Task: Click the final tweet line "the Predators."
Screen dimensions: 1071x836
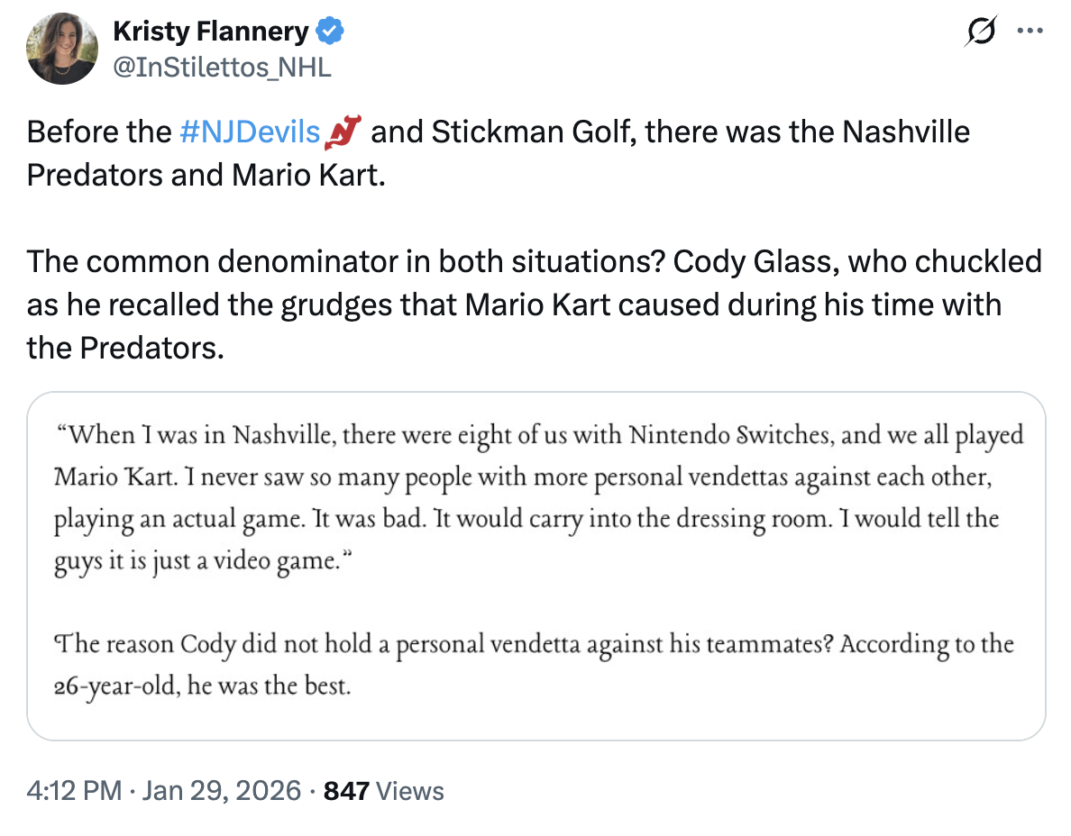Action: click(x=125, y=346)
